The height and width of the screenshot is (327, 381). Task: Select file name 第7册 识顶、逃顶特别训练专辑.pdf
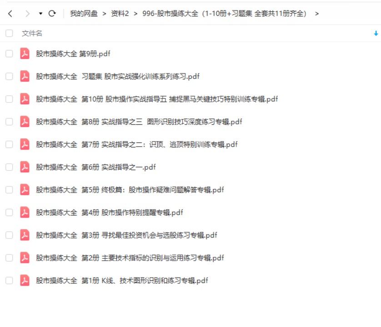[137, 145]
